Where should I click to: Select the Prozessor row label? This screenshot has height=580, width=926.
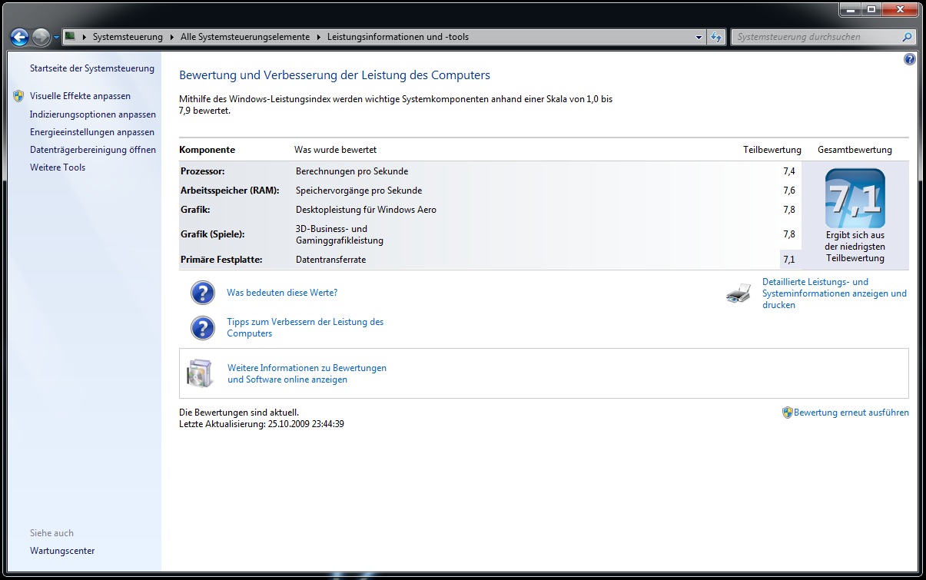tap(203, 171)
